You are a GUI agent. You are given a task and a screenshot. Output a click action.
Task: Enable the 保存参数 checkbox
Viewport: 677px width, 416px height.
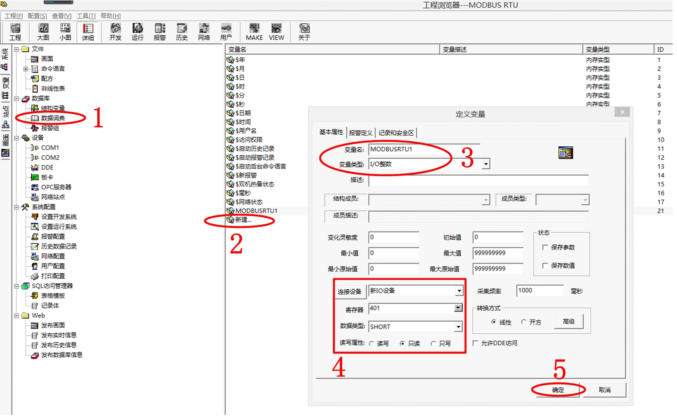[545, 247]
